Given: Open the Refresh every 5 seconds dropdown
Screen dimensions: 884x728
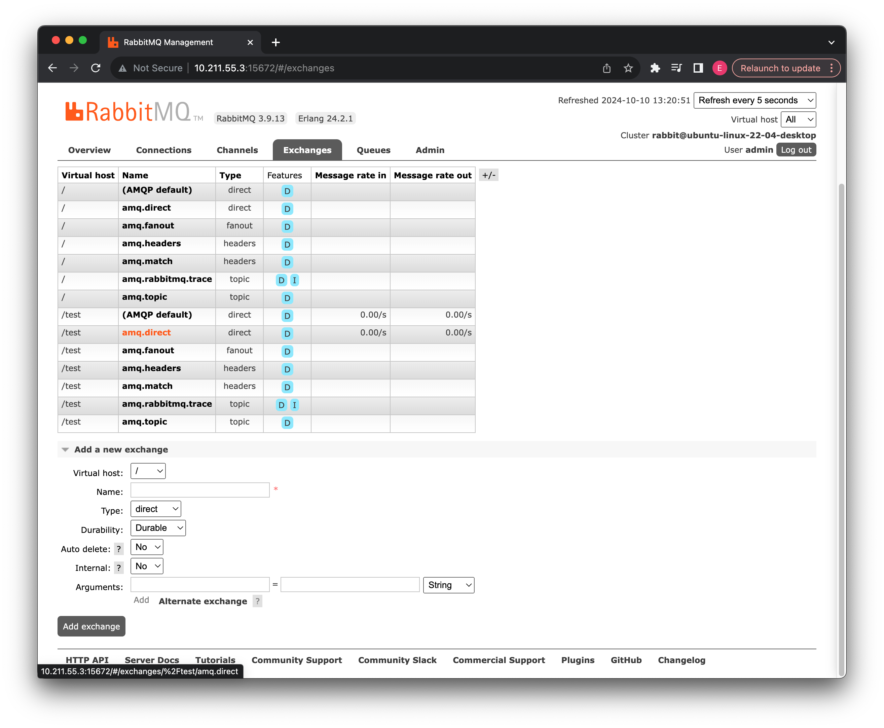Looking at the screenshot, I should [x=754, y=100].
